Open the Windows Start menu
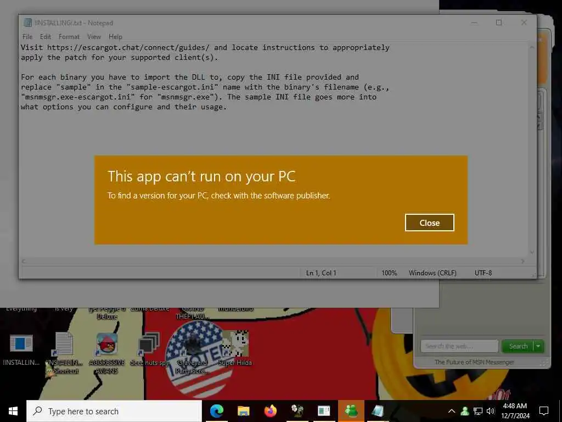 pos(13,411)
